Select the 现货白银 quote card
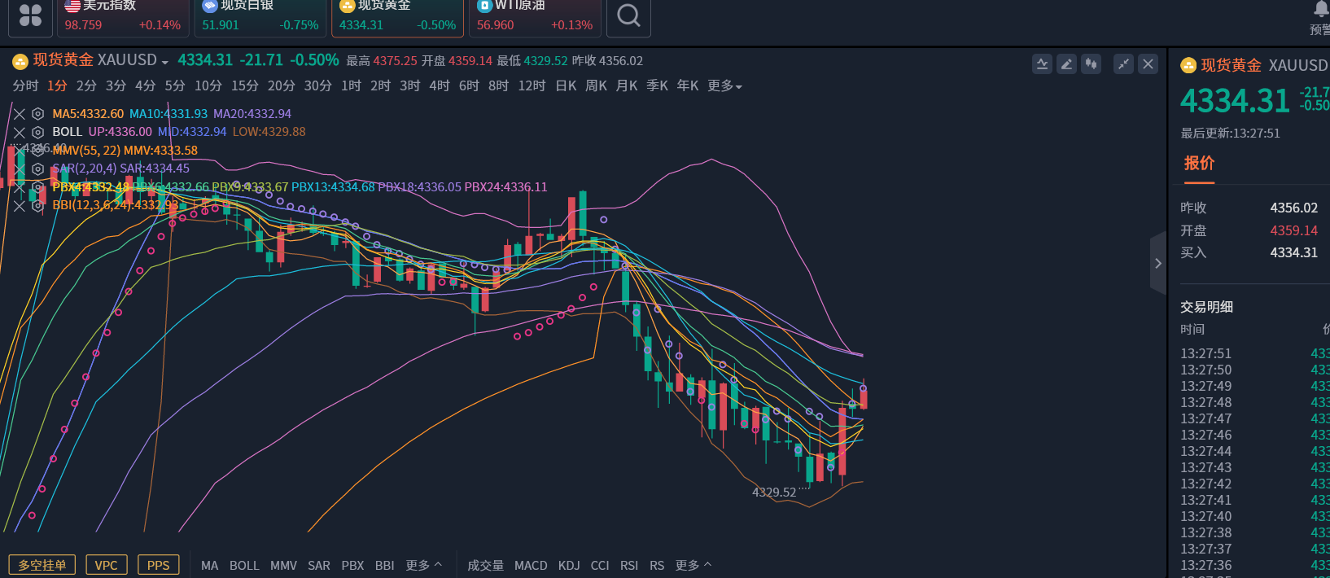Image resolution: width=1330 pixels, height=578 pixels. (260, 17)
